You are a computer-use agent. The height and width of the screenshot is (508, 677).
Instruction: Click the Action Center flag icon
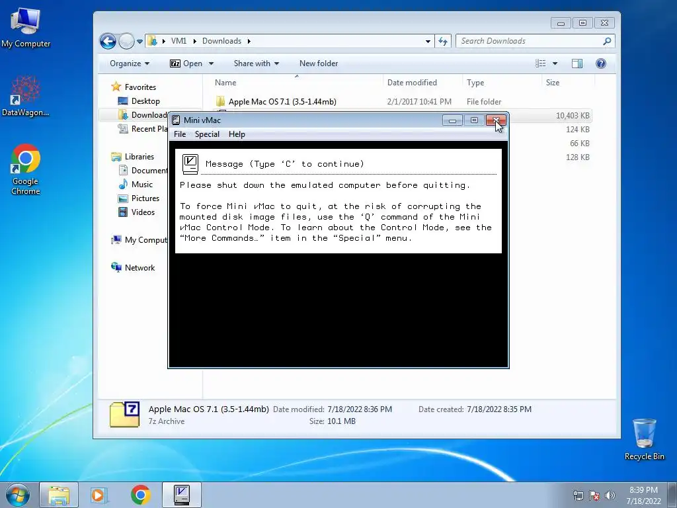[594, 495]
